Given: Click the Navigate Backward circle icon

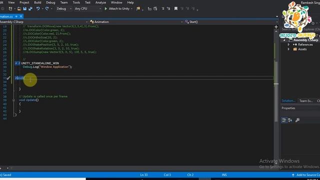Looking at the screenshot, I should [x=2, y=8].
